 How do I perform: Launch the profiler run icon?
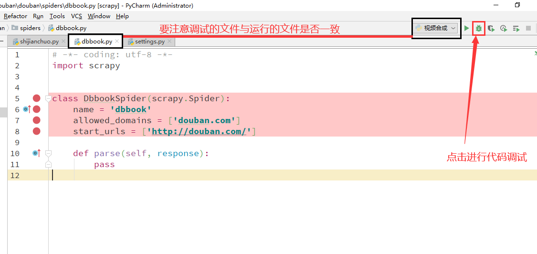click(x=504, y=29)
